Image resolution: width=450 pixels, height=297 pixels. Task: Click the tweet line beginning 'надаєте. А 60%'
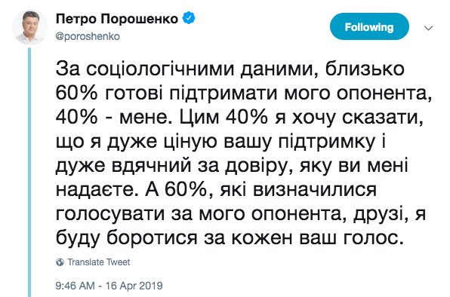tap(216, 190)
